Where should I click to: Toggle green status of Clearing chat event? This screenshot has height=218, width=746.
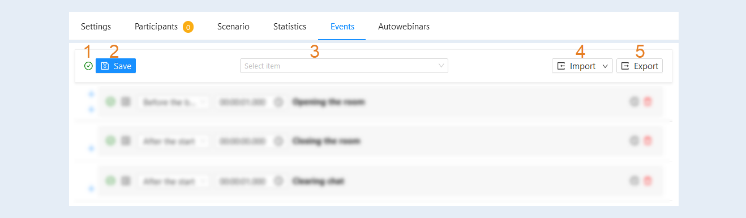click(110, 181)
